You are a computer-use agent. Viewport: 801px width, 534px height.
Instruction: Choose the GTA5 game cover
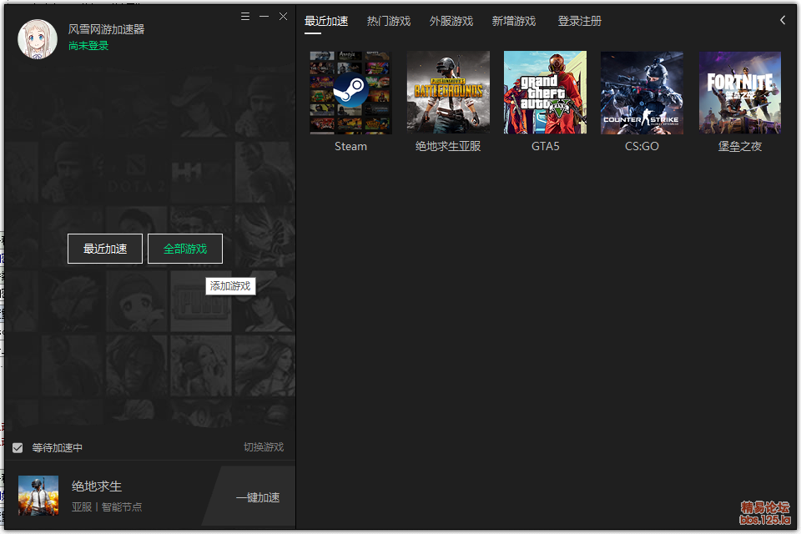click(545, 92)
